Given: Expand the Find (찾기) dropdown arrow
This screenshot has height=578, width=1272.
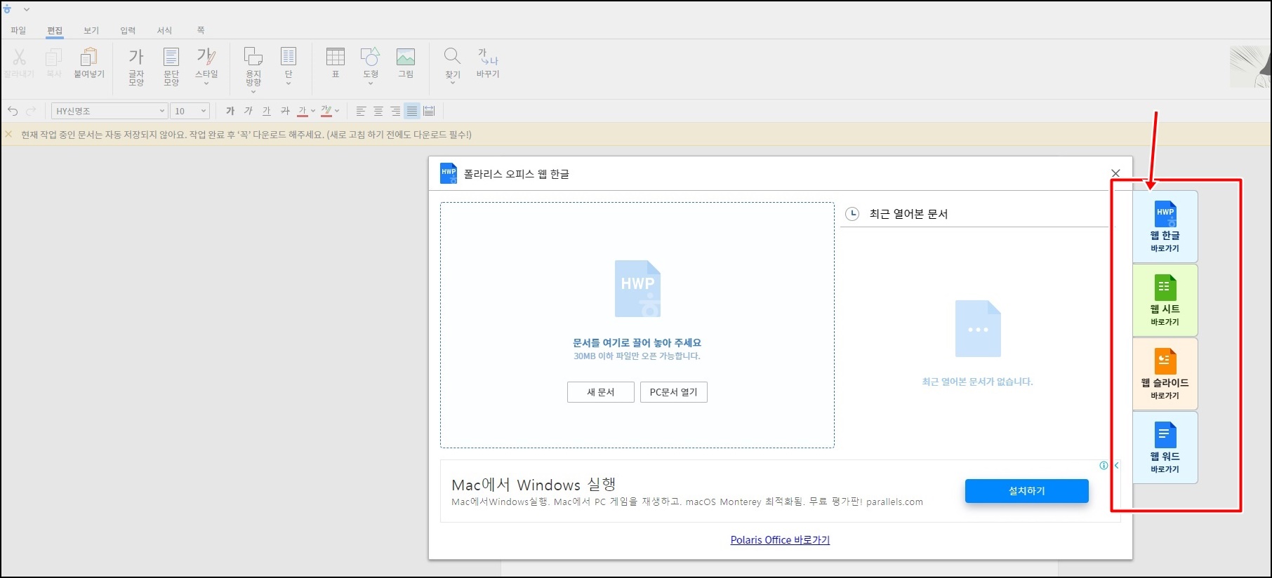Looking at the screenshot, I should tap(453, 83).
